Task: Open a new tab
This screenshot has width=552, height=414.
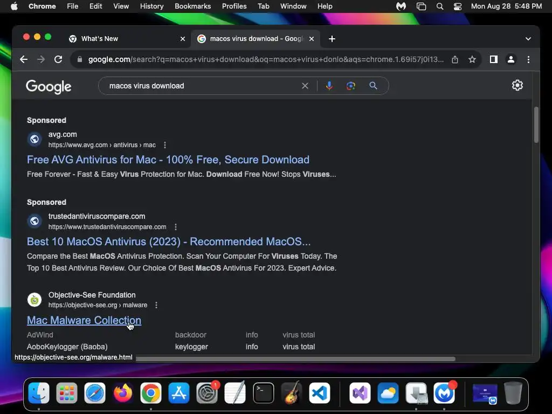Action: tap(332, 39)
